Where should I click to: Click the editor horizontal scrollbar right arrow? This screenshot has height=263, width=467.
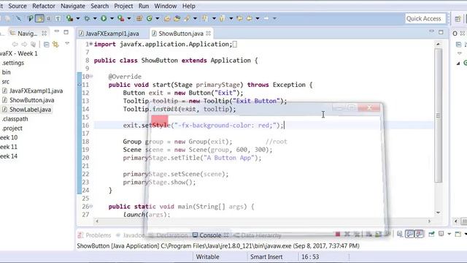[x=429, y=221]
